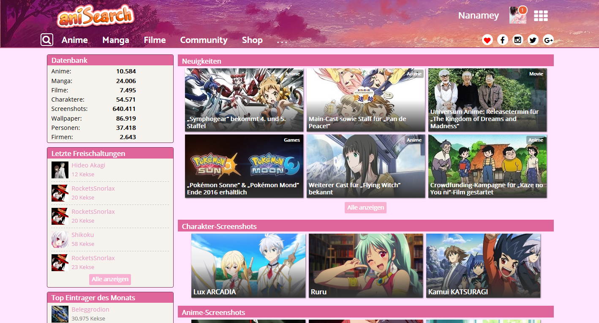Open the apps grid menu icon
The width and height of the screenshot is (599, 323).
click(x=541, y=16)
